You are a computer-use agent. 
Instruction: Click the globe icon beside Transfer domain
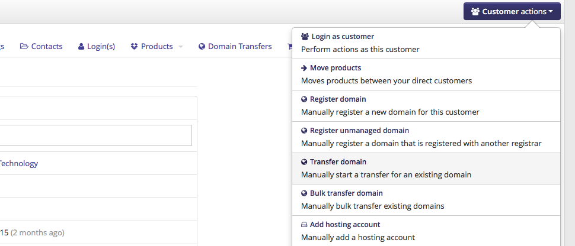304,162
